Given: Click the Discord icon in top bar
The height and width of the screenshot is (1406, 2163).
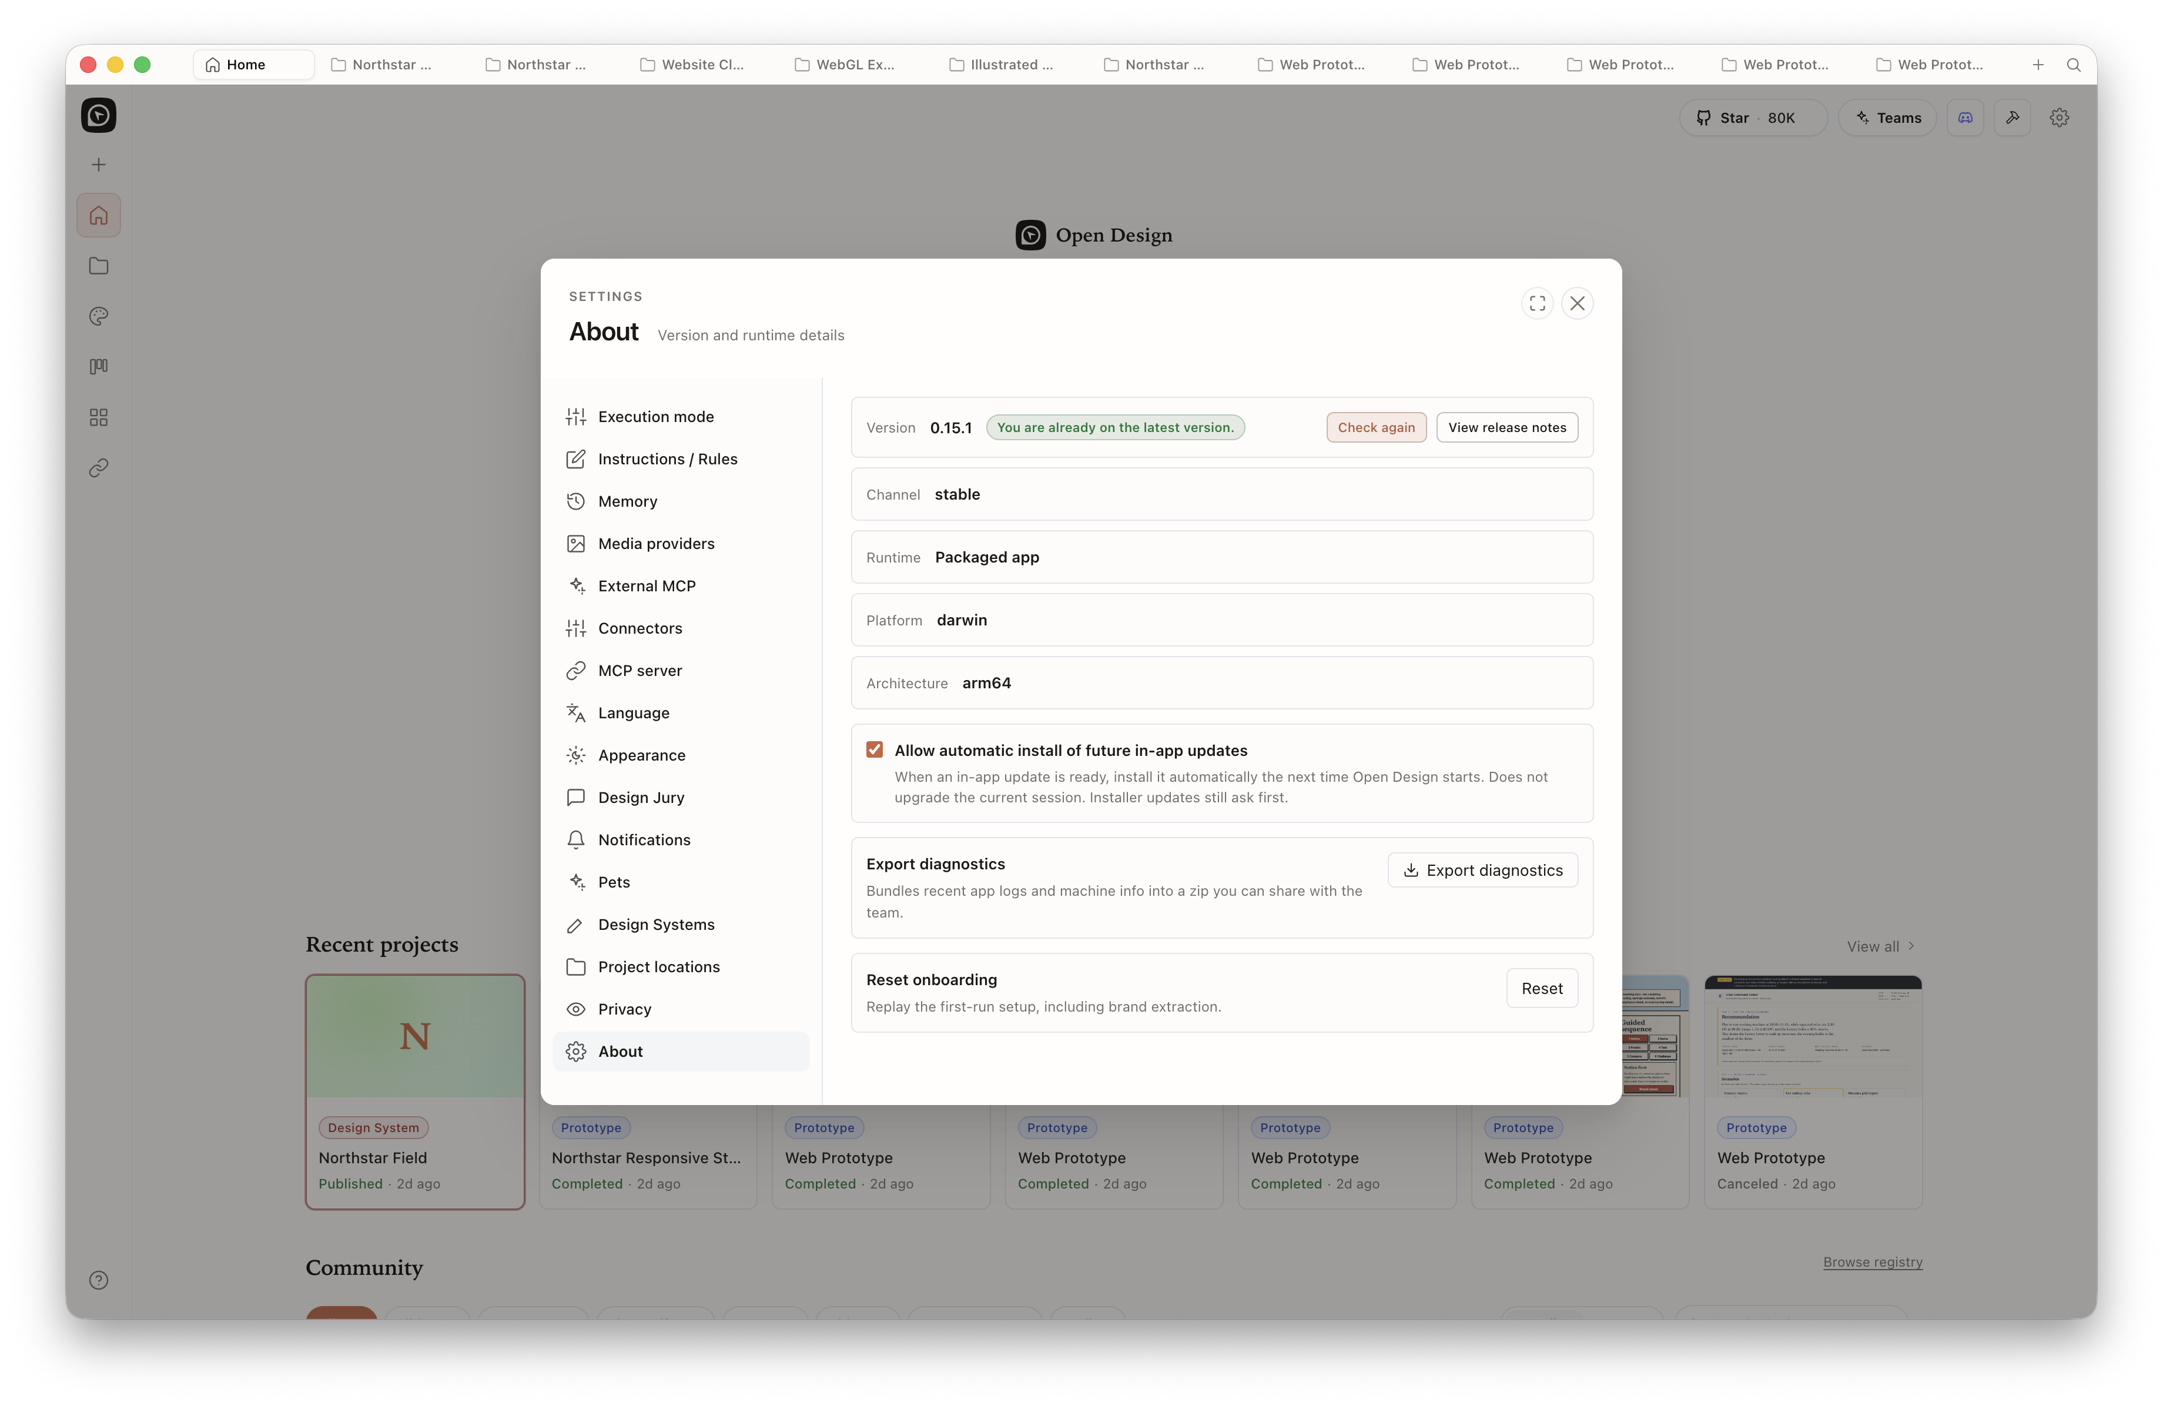Looking at the screenshot, I should [1965, 118].
